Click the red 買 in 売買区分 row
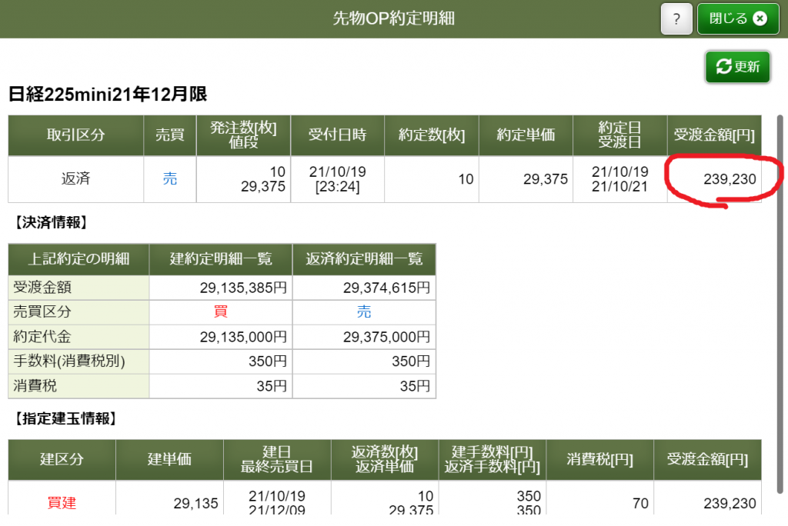The width and height of the screenshot is (788, 526). [221, 311]
